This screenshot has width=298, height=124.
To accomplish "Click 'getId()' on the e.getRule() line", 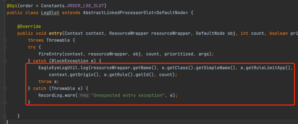I will 146,75.
